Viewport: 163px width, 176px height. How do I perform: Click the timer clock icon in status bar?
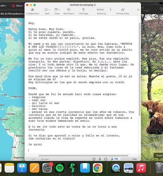[x=94, y=159]
